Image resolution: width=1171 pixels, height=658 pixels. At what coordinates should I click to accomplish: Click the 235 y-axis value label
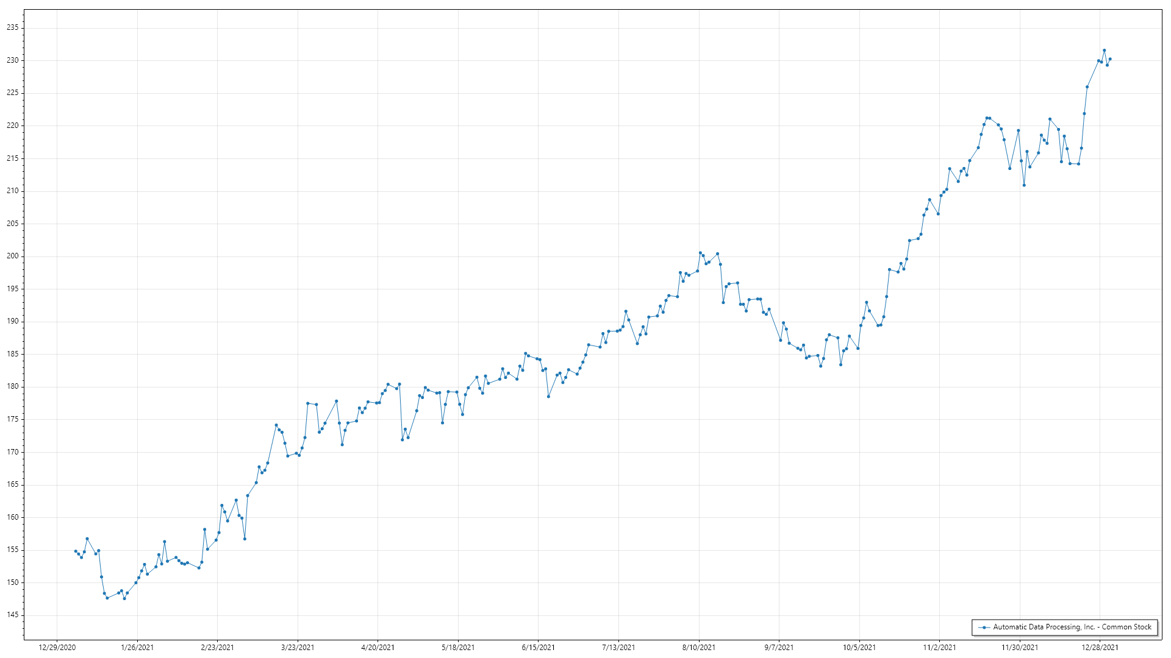click(13, 28)
